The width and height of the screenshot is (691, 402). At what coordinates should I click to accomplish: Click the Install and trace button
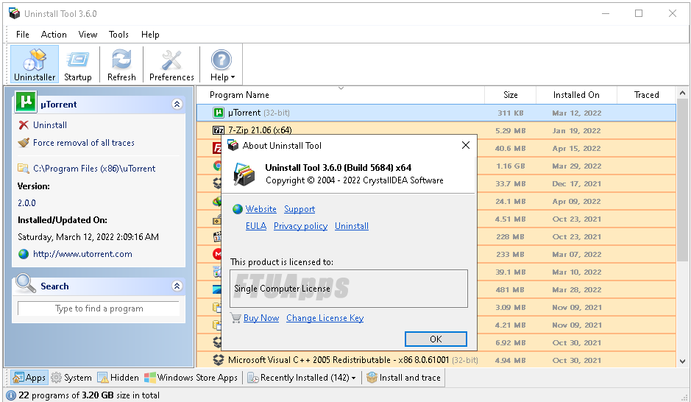pos(404,378)
